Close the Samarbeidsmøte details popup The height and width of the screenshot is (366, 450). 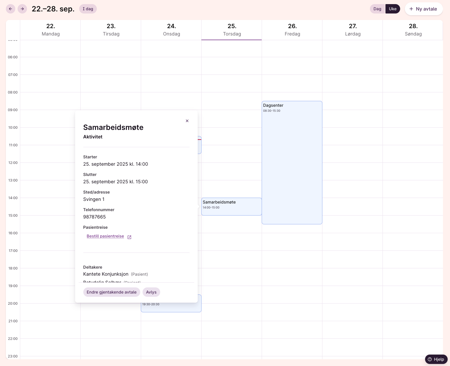click(x=187, y=121)
